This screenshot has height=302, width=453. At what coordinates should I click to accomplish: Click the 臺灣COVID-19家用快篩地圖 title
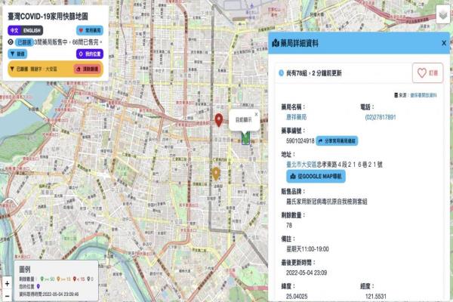(48, 17)
